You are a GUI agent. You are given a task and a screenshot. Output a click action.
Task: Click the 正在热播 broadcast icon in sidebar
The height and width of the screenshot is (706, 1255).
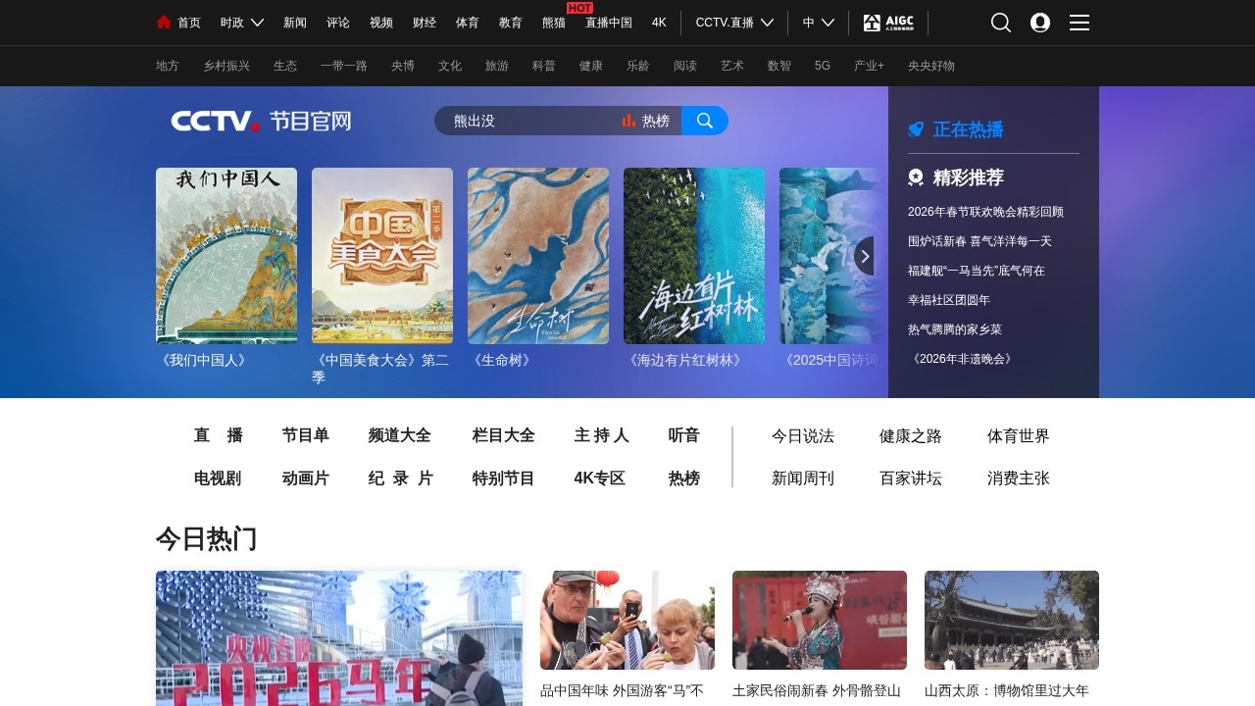coord(916,129)
